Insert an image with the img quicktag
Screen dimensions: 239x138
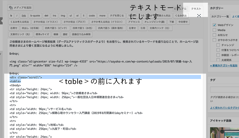(x=63, y=15)
